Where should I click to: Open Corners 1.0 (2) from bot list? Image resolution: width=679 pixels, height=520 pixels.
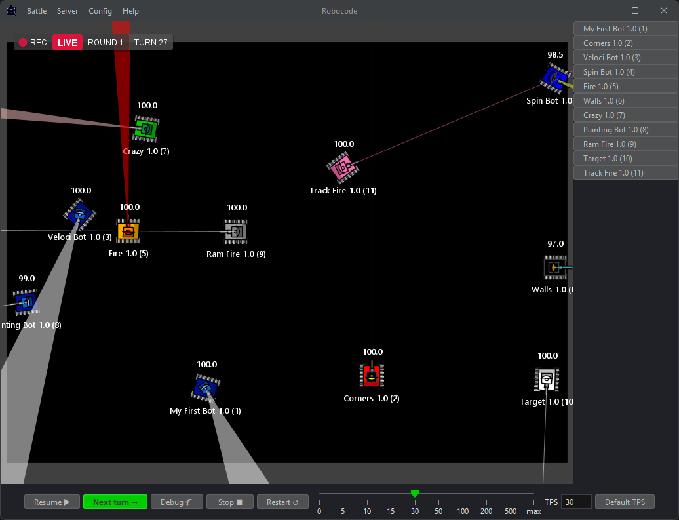(x=626, y=43)
